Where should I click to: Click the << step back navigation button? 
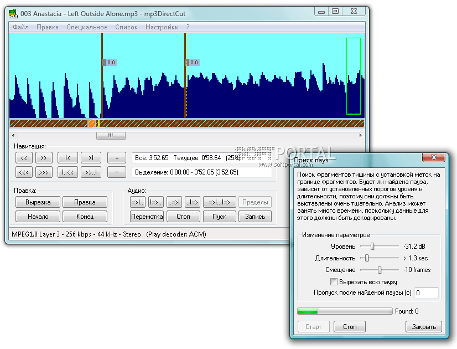tap(24, 158)
